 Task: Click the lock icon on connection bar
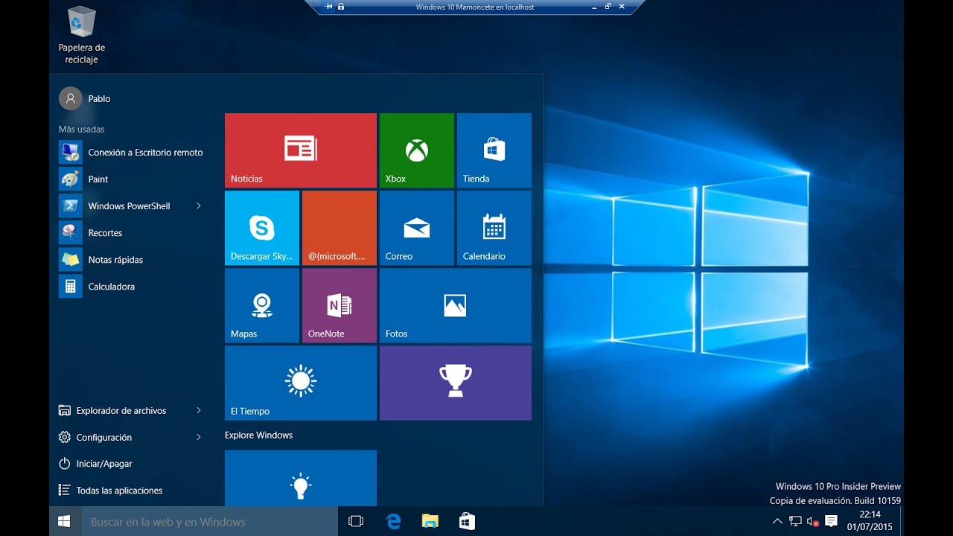[x=341, y=7]
